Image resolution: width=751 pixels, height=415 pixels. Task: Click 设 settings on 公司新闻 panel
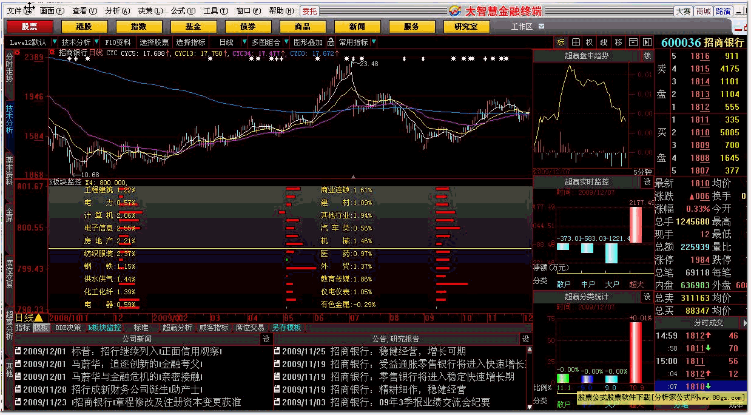pyautogui.click(x=266, y=339)
